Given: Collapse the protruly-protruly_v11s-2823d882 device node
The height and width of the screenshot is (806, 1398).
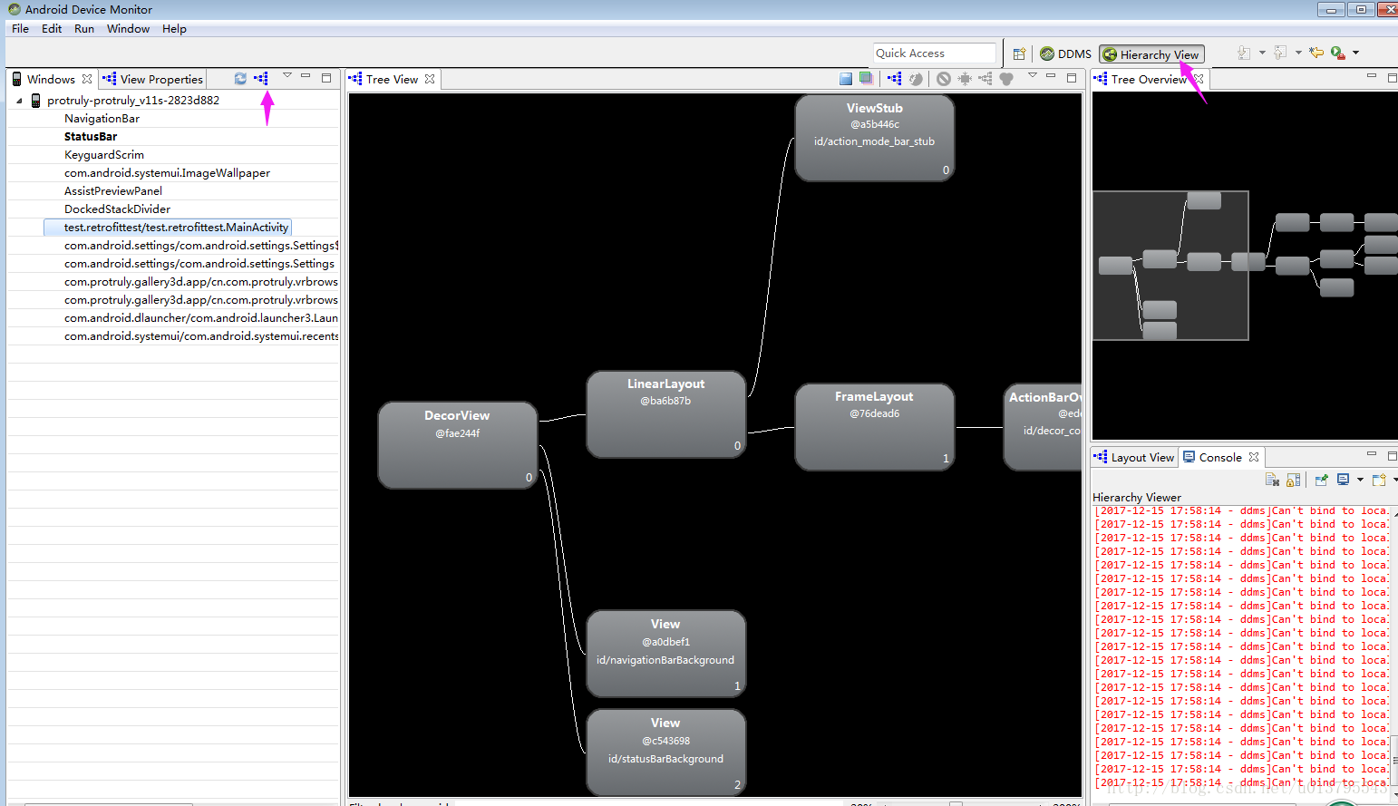Looking at the screenshot, I should click(19, 101).
